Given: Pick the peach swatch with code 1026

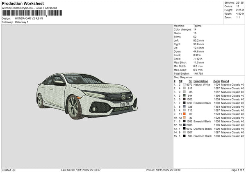Looking at the screenshot, I should (x=184, y=118).
